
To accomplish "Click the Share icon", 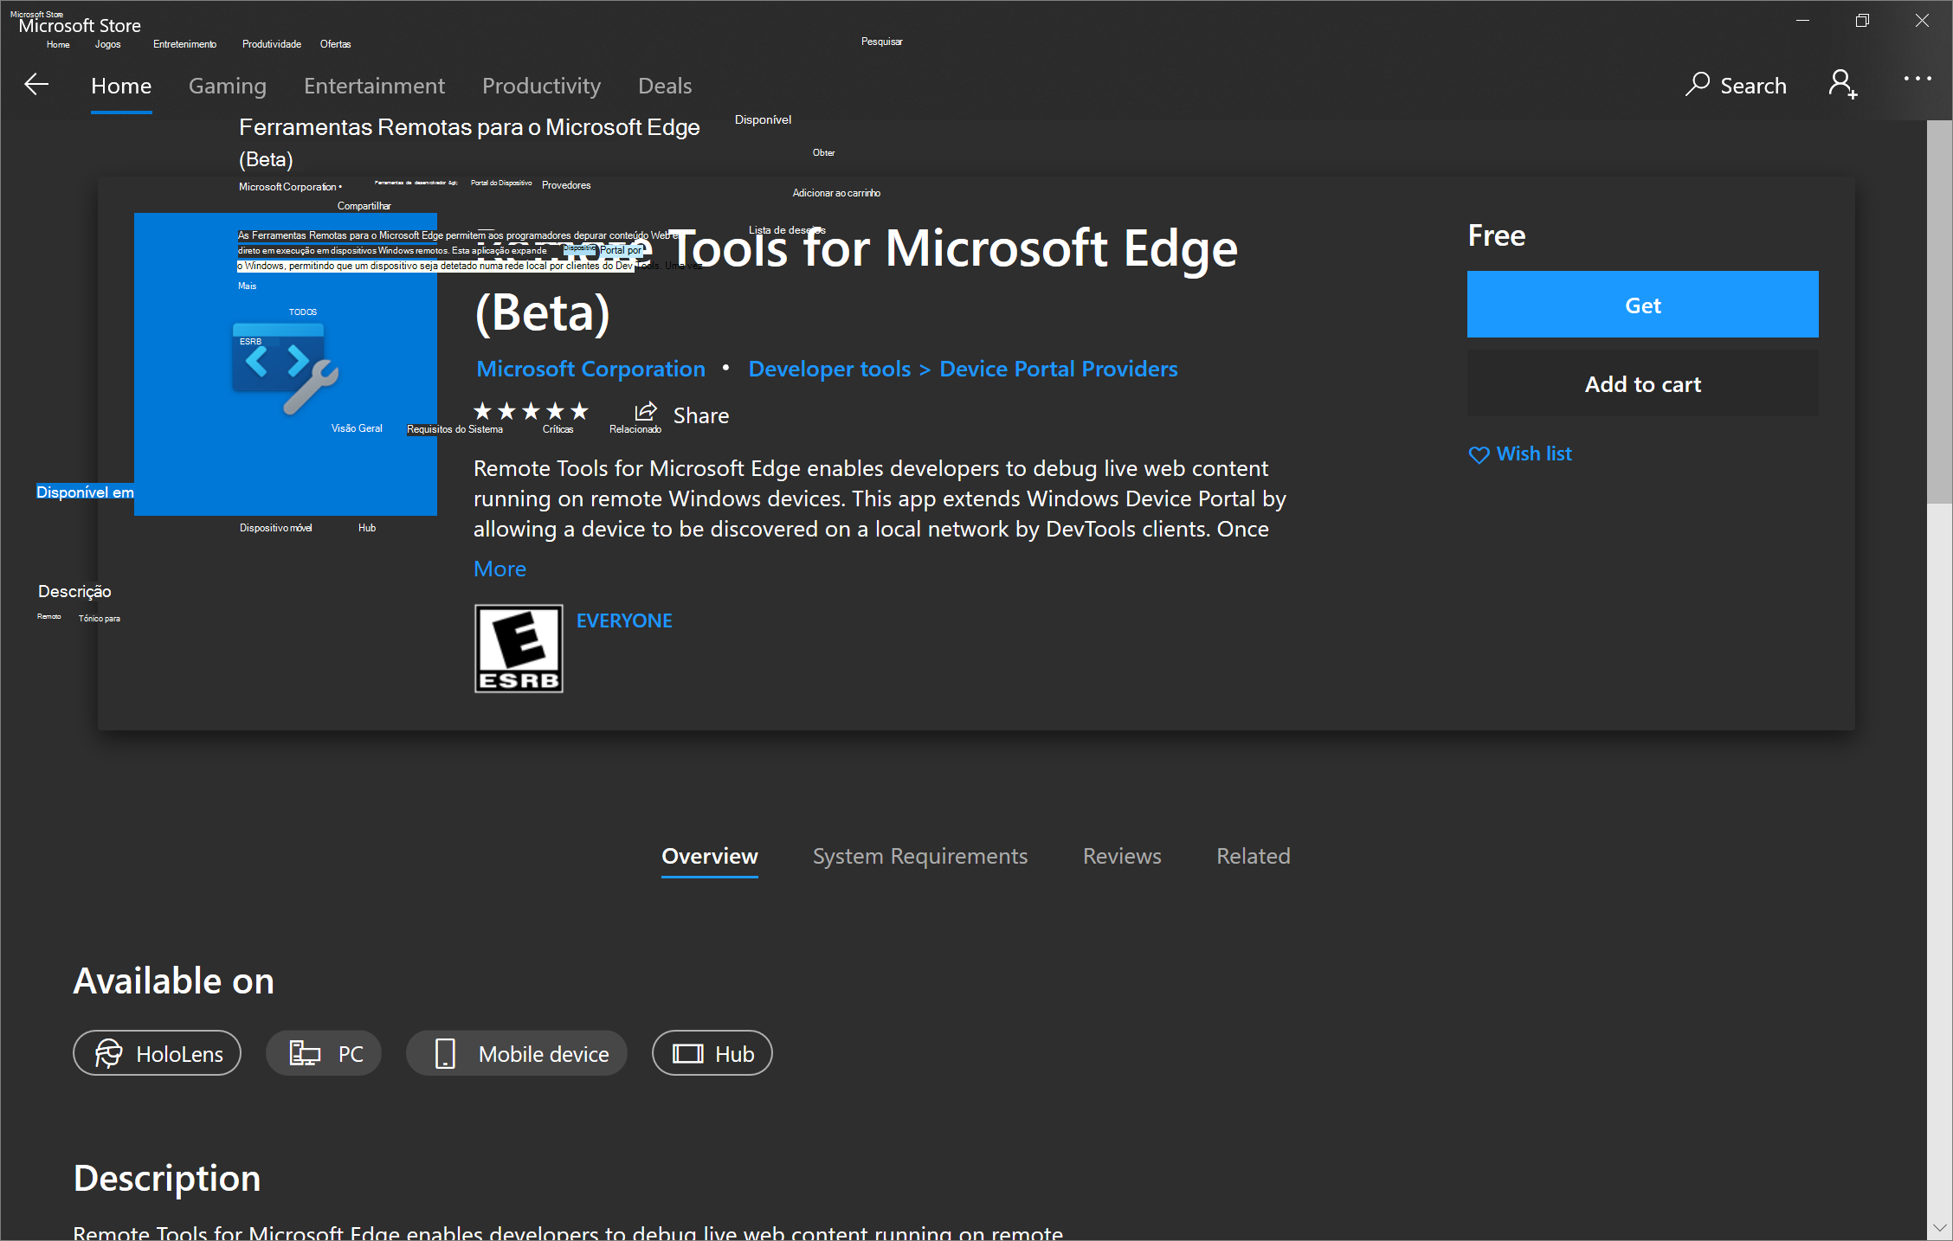I will (x=645, y=413).
